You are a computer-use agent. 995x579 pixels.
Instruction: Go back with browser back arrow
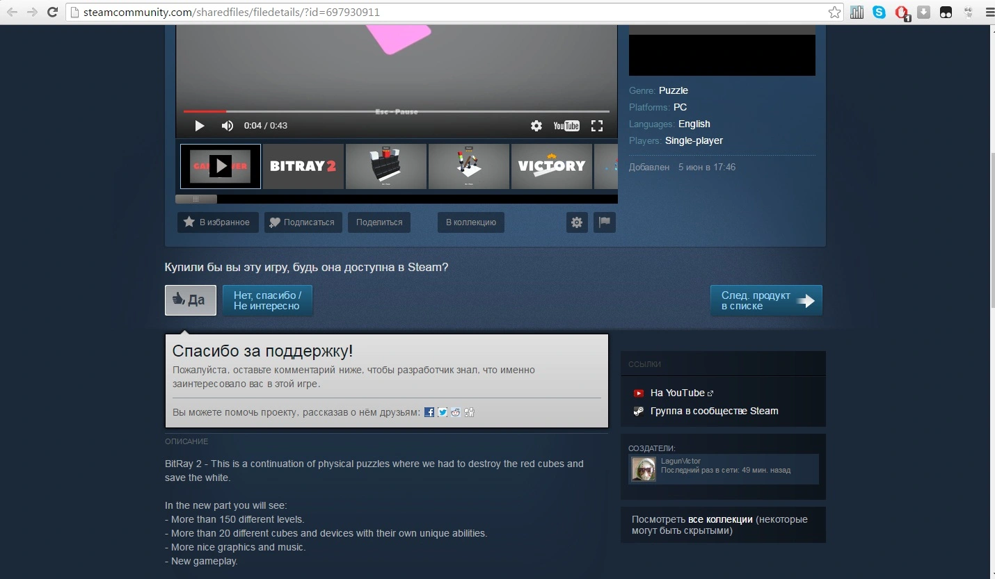click(12, 12)
